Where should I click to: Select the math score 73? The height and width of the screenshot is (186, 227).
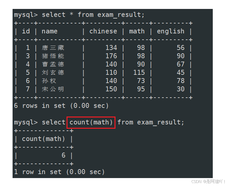point(141,81)
